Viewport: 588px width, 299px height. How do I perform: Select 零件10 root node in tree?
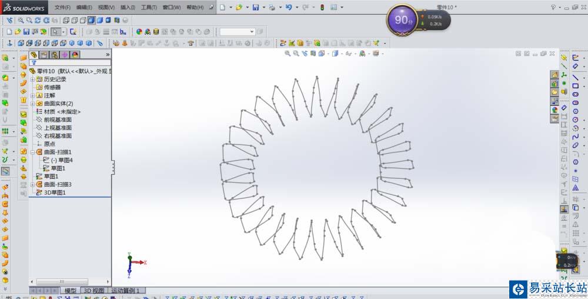point(70,71)
